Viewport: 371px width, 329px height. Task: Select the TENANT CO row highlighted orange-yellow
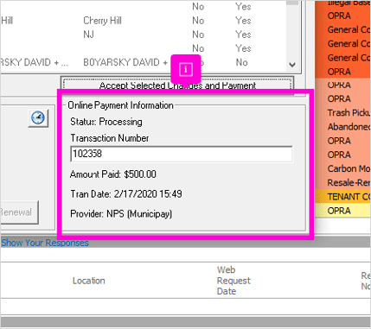click(342, 197)
